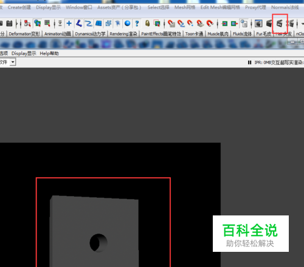Open the Render View window icon
The width and height of the screenshot is (304, 267).
[x=258, y=24]
